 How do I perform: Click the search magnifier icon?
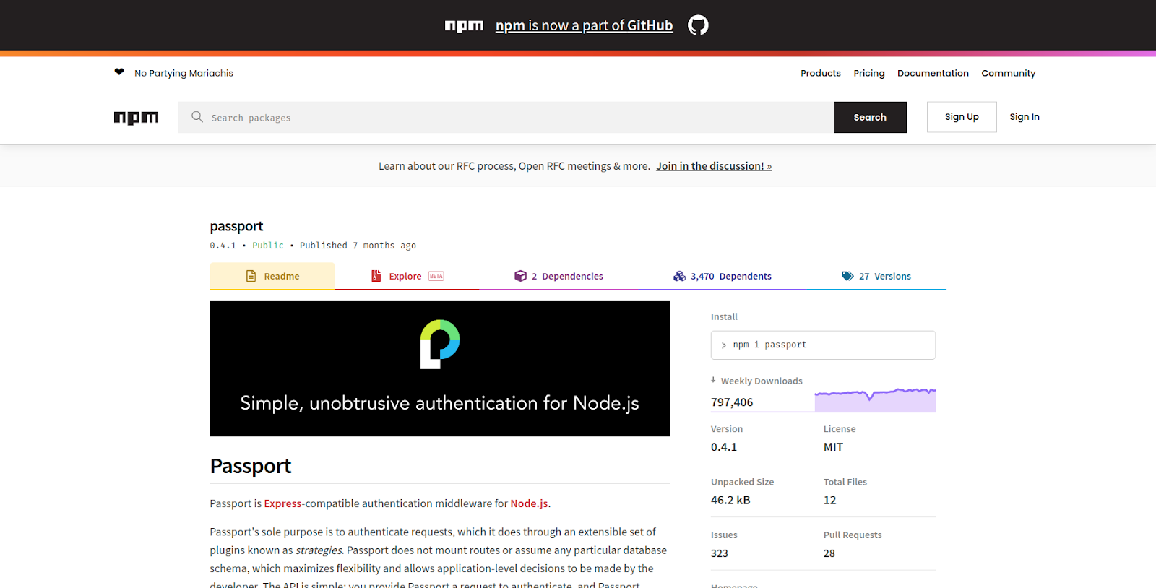[197, 117]
